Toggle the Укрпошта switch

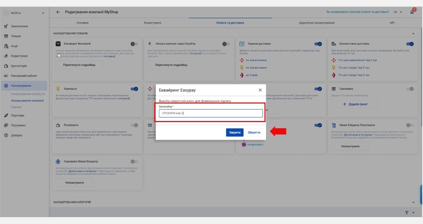134,89
